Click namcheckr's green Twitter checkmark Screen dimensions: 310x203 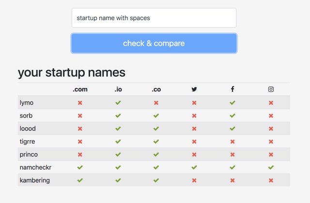[x=194, y=168]
